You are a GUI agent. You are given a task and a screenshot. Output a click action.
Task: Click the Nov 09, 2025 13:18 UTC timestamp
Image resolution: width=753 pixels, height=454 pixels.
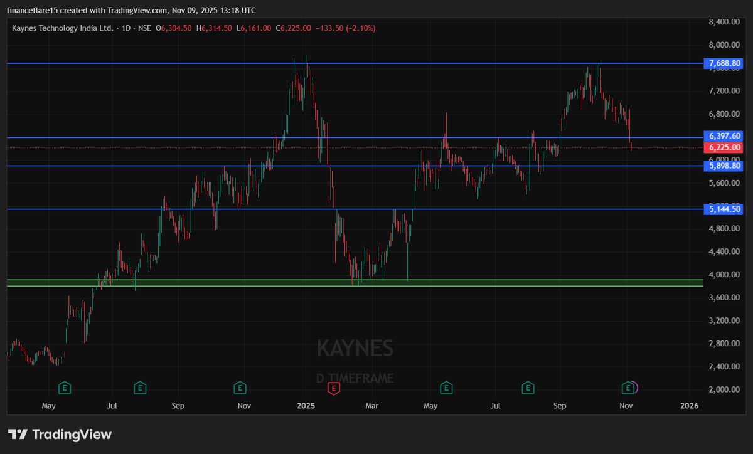pyautogui.click(x=214, y=10)
